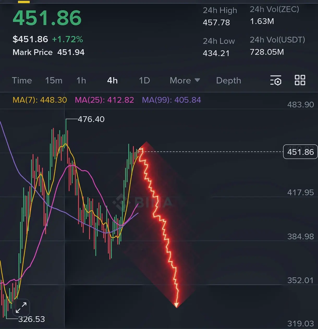Tap the 24h High label
This screenshot has height=329, width=318.
pos(220,10)
